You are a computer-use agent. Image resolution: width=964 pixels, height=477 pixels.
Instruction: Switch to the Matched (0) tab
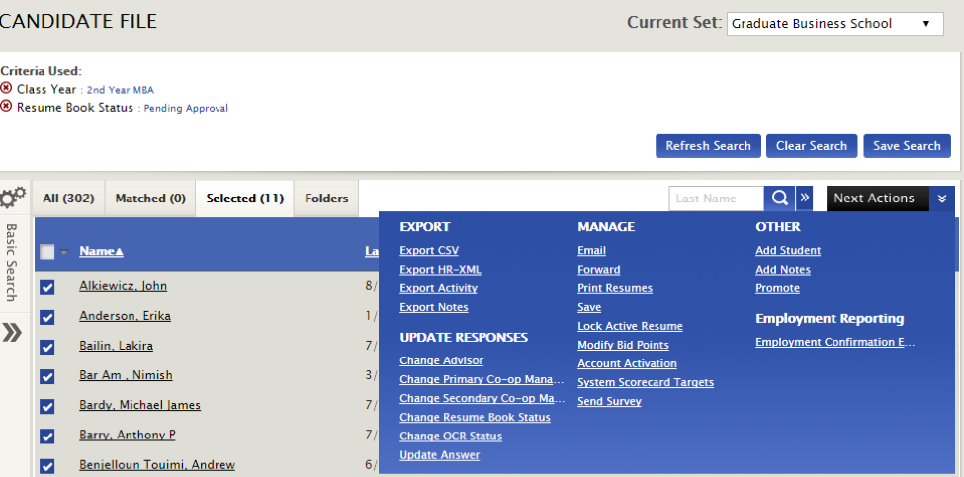pos(150,199)
